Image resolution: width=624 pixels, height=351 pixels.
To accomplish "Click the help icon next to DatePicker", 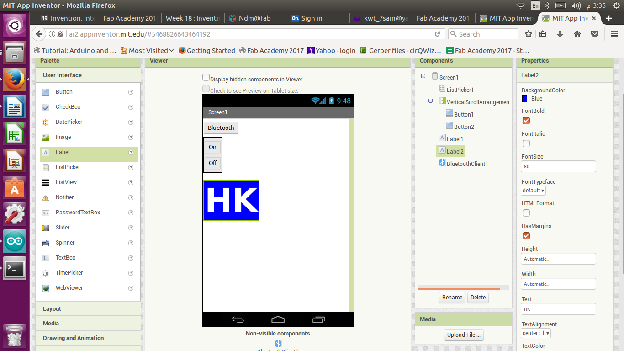I will coord(131,122).
